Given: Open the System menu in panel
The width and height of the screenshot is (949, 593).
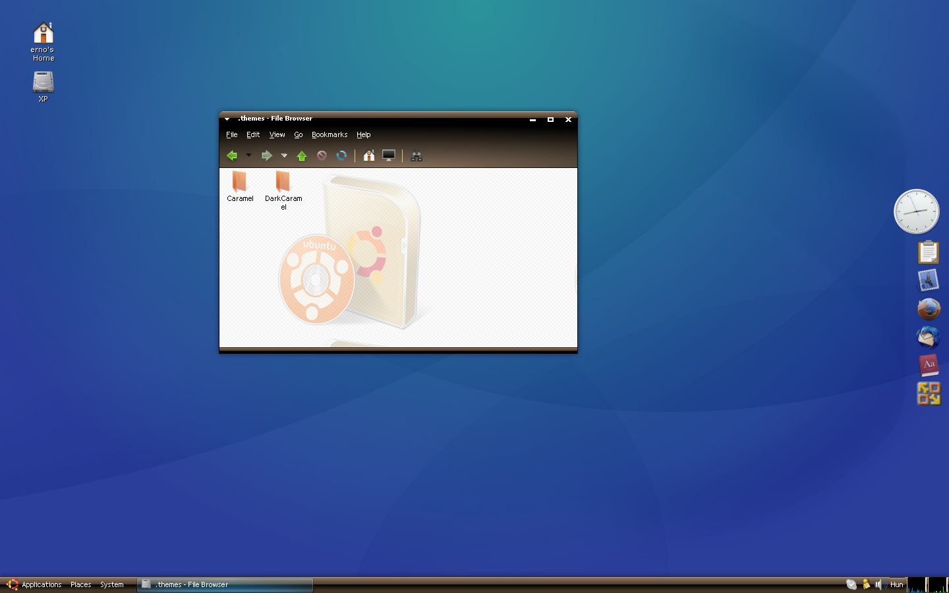Looking at the screenshot, I should (112, 584).
